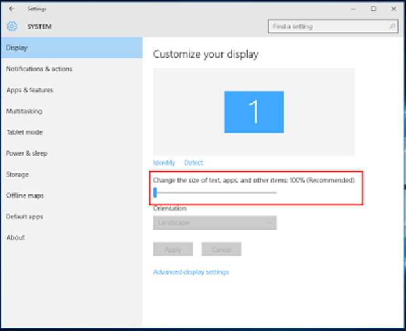Viewport: 406px width, 331px height.
Task: Open the Orientation Landscape dropdown
Action: point(215,222)
